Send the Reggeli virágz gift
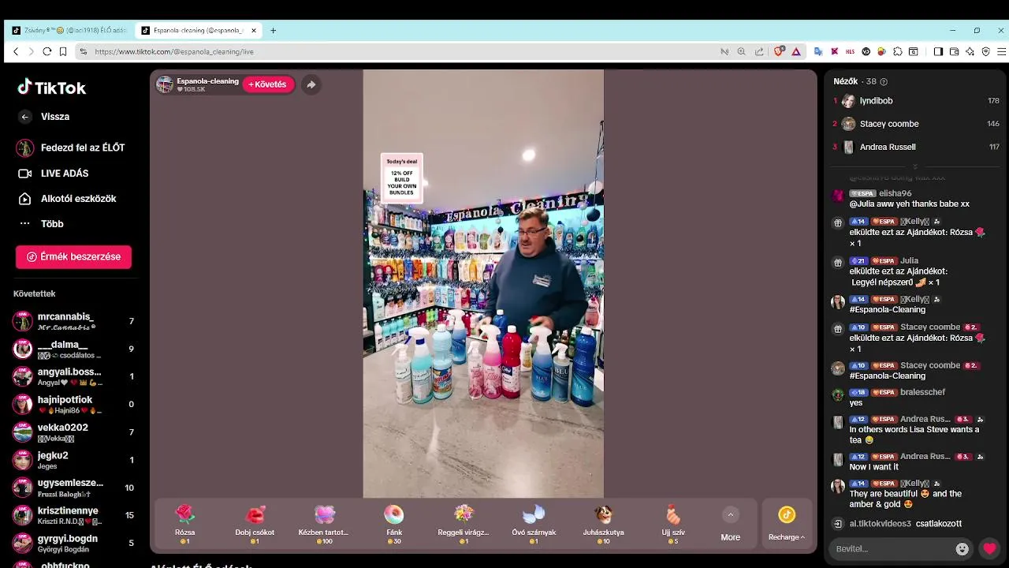This screenshot has height=568, width=1009. pos(464,524)
